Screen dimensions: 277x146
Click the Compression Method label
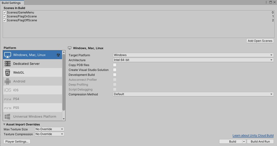click(x=83, y=94)
